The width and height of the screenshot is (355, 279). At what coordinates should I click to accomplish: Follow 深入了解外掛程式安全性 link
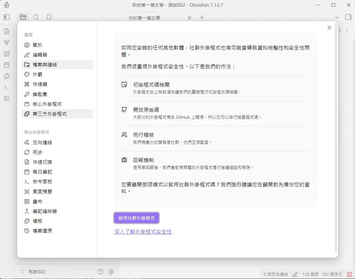pos(143,232)
